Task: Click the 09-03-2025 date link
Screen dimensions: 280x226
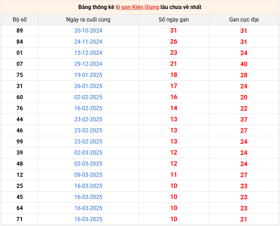Action: (88, 175)
